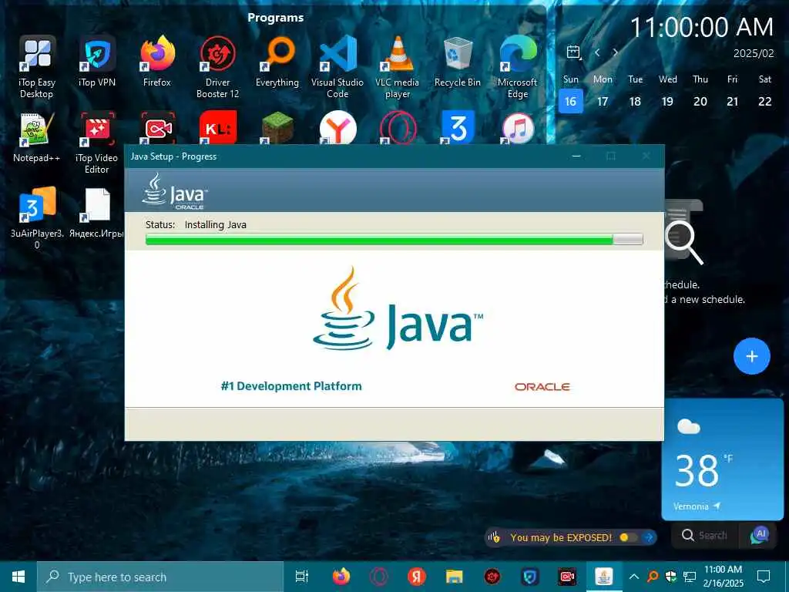Select Wednesday 19 in the calendar
Screen dimensions: 789x592
(x=668, y=101)
